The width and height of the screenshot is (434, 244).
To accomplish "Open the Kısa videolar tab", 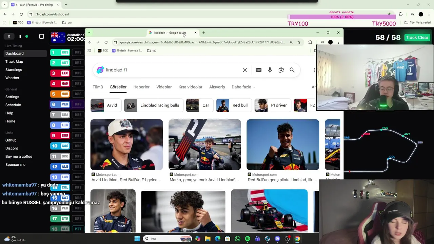I will pos(190,87).
